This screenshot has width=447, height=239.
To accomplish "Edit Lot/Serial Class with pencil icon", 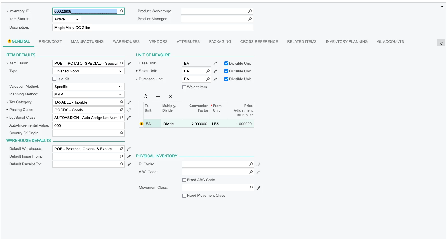I will click(129, 118).
